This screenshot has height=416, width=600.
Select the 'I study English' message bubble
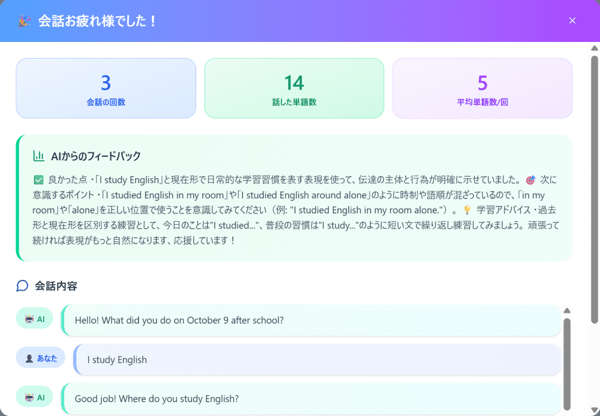click(x=317, y=360)
